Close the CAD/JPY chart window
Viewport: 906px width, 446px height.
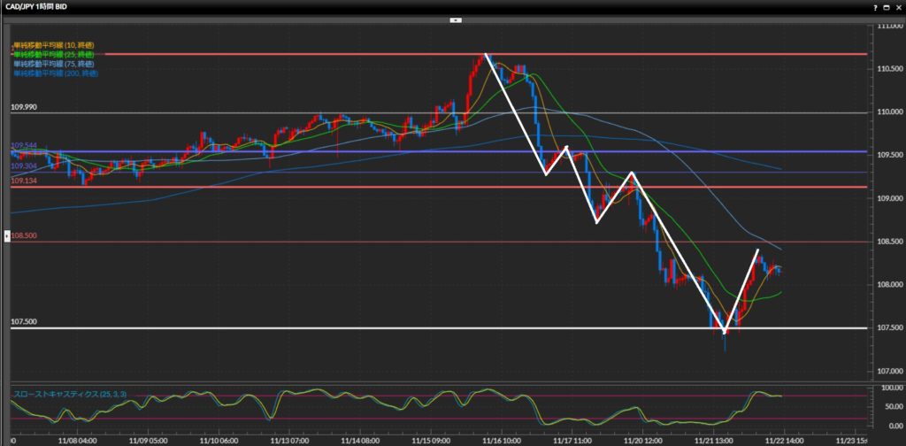[x=897, y=7]
